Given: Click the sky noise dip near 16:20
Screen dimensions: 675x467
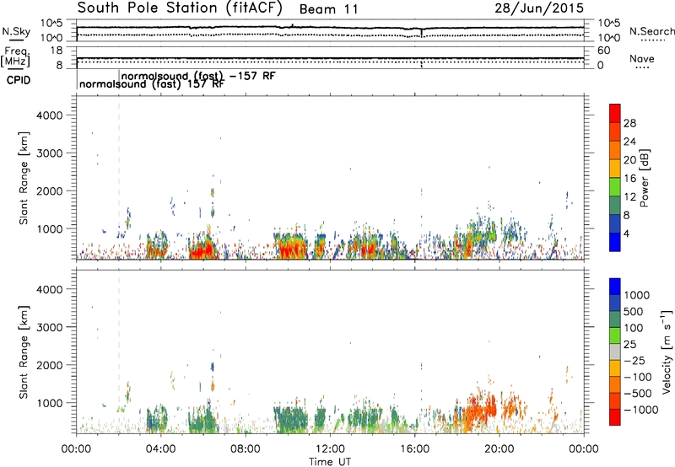Looking at the screenshot, I should pyautogui.click(x=421, y=33).
